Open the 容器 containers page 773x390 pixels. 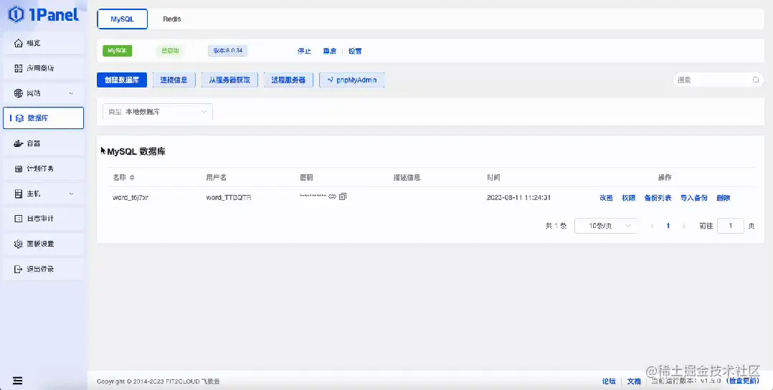point(43,143)
